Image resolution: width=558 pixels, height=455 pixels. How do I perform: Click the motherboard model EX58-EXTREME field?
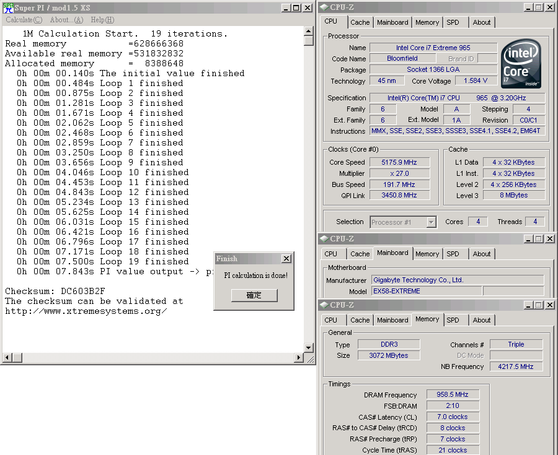tap(427, 291)
